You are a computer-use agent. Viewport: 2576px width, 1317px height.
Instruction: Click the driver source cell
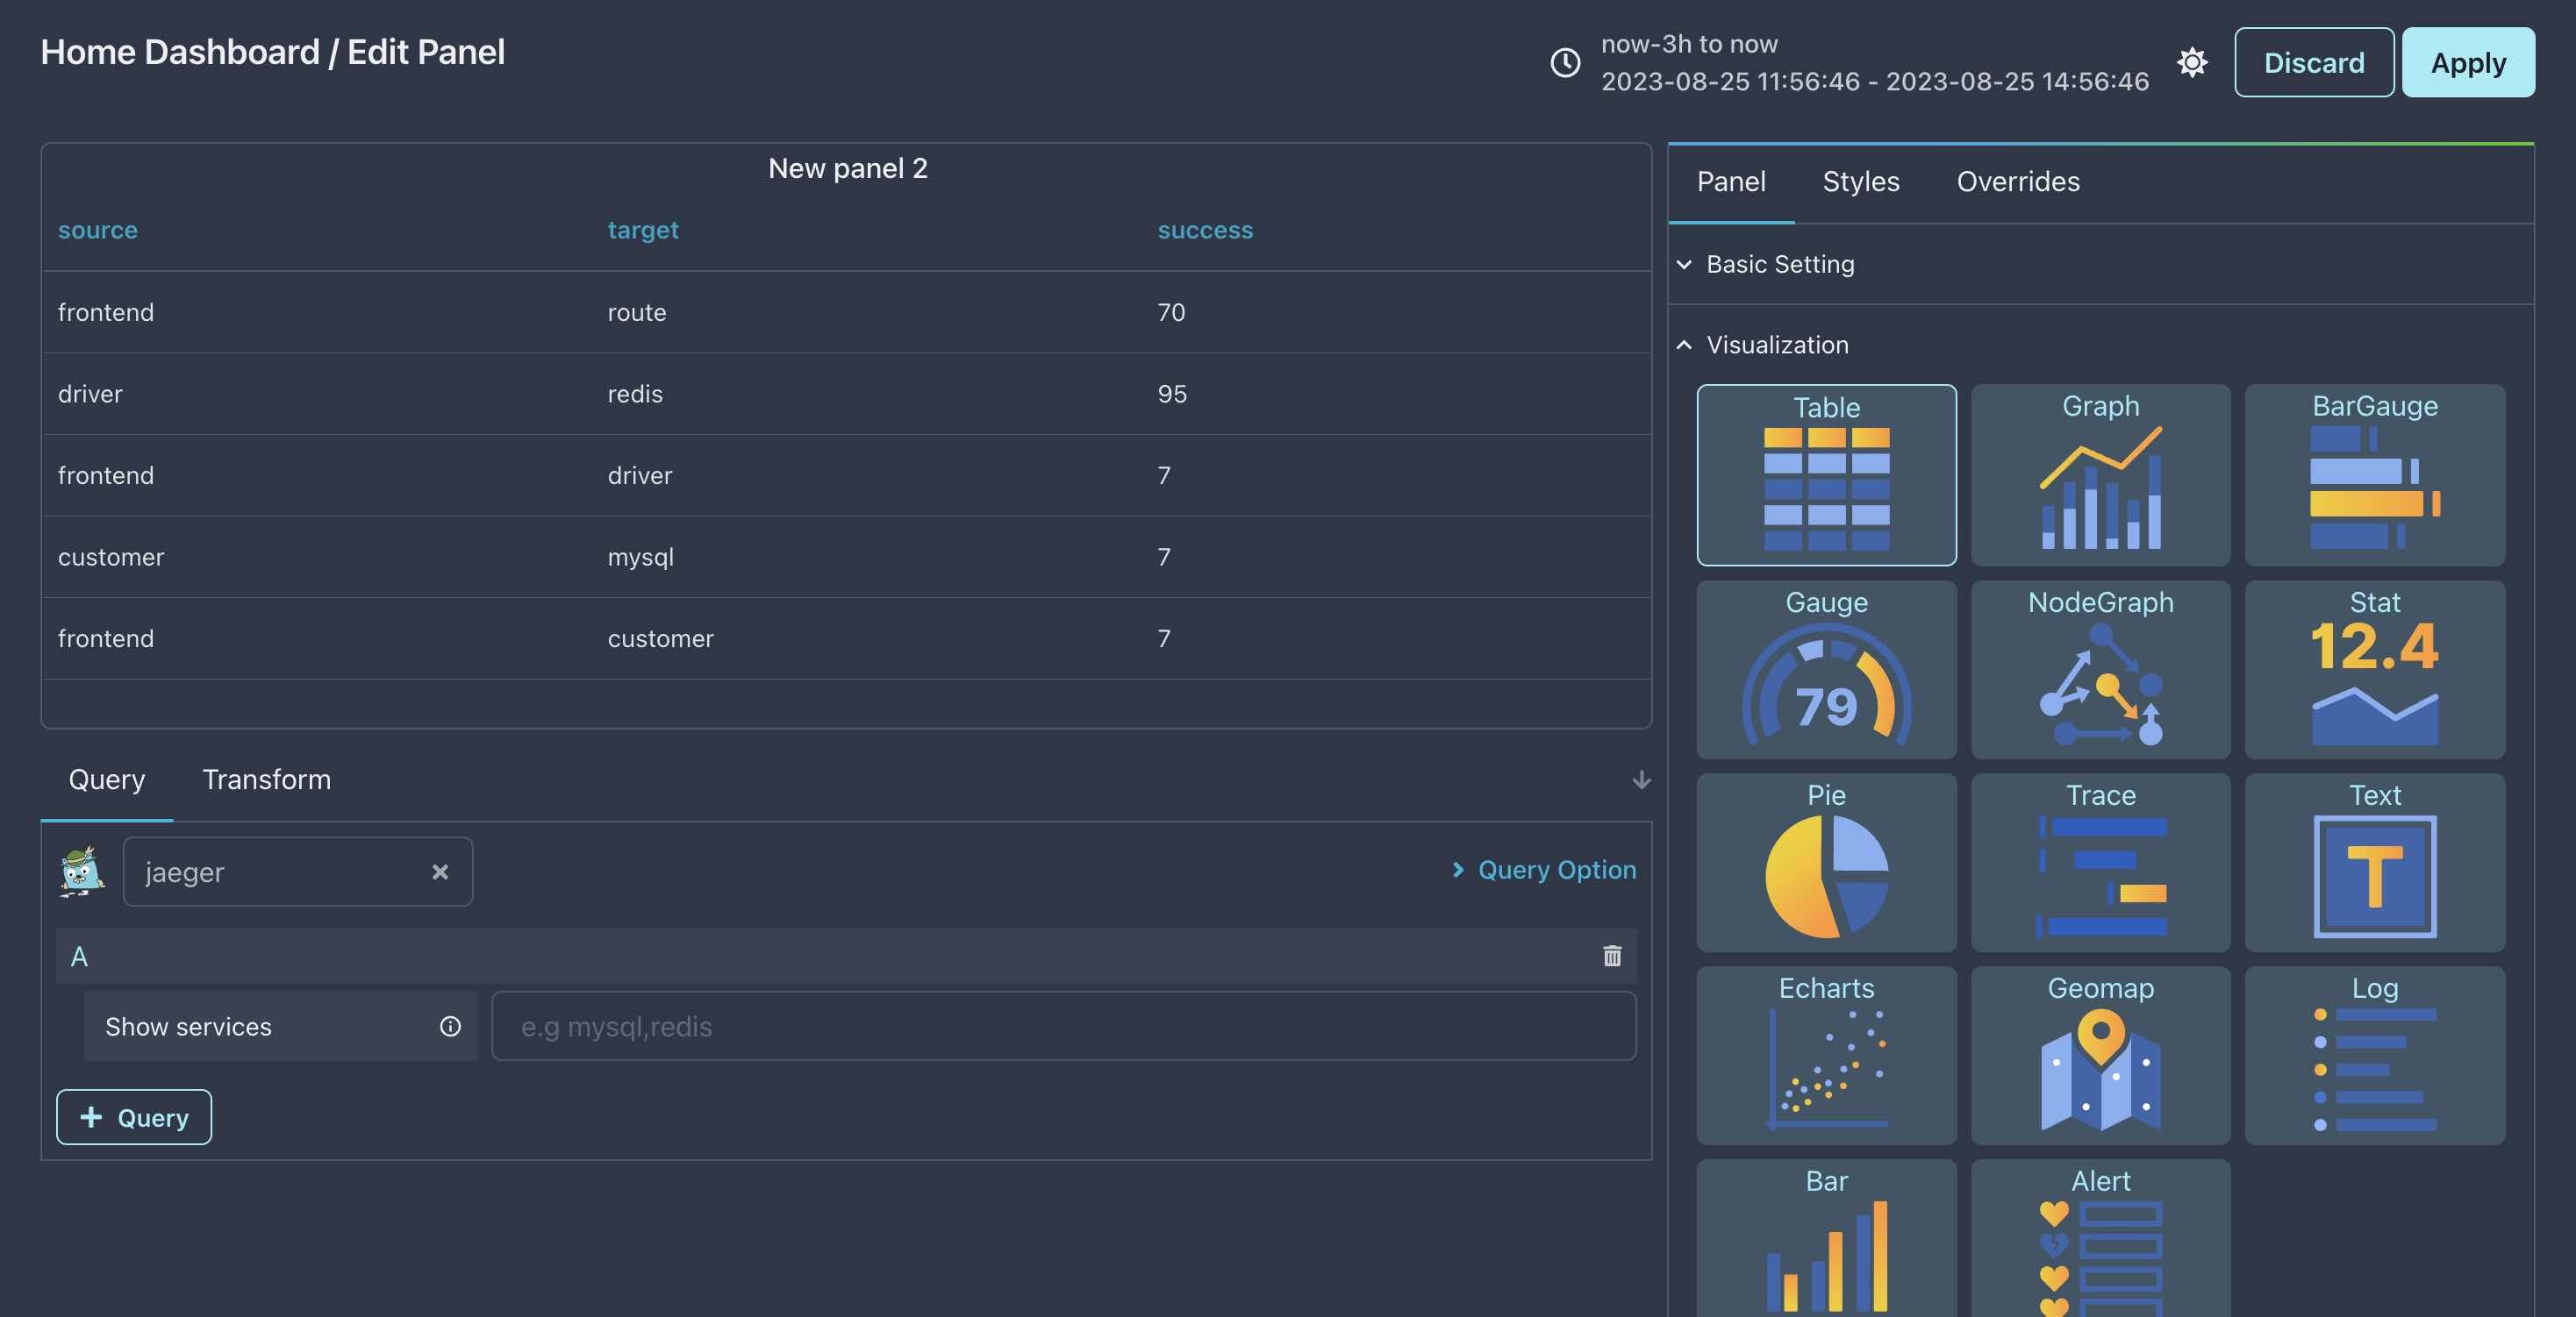tap(90, 394)
